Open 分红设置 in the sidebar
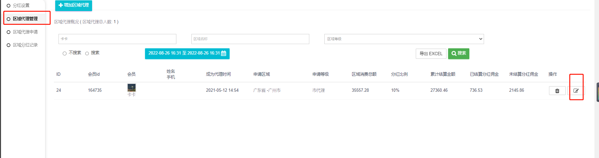This screenshot has height=158, width=599. click(x=21, y=6)
